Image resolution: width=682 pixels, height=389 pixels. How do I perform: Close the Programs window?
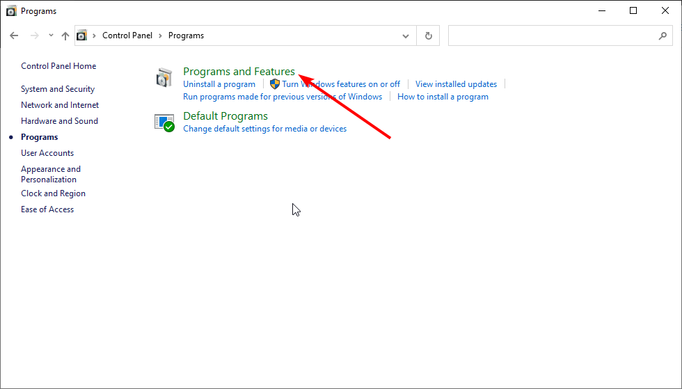click(665, 11)
